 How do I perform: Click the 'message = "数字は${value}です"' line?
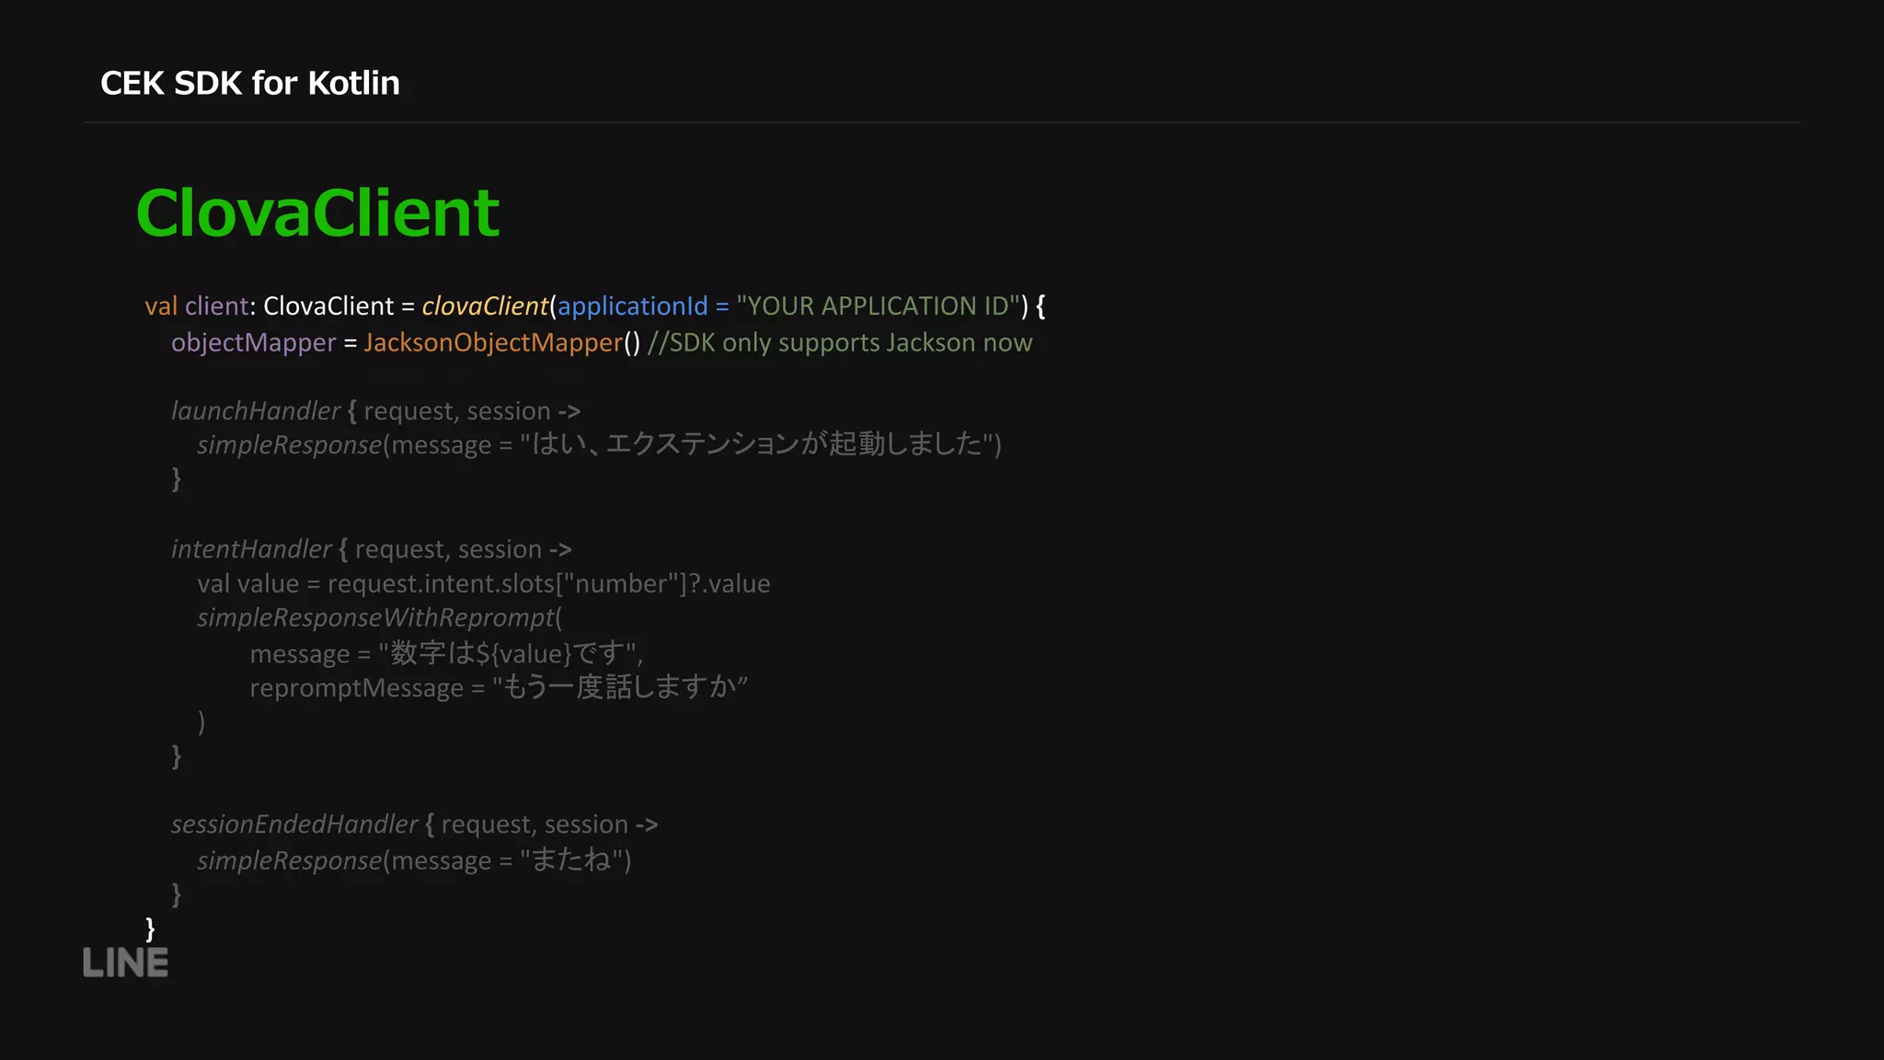click(447, 654)
